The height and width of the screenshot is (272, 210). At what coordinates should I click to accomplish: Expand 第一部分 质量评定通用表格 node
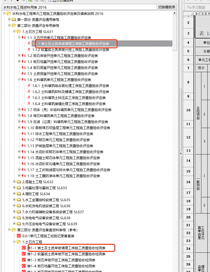click(x=9, y=19)
